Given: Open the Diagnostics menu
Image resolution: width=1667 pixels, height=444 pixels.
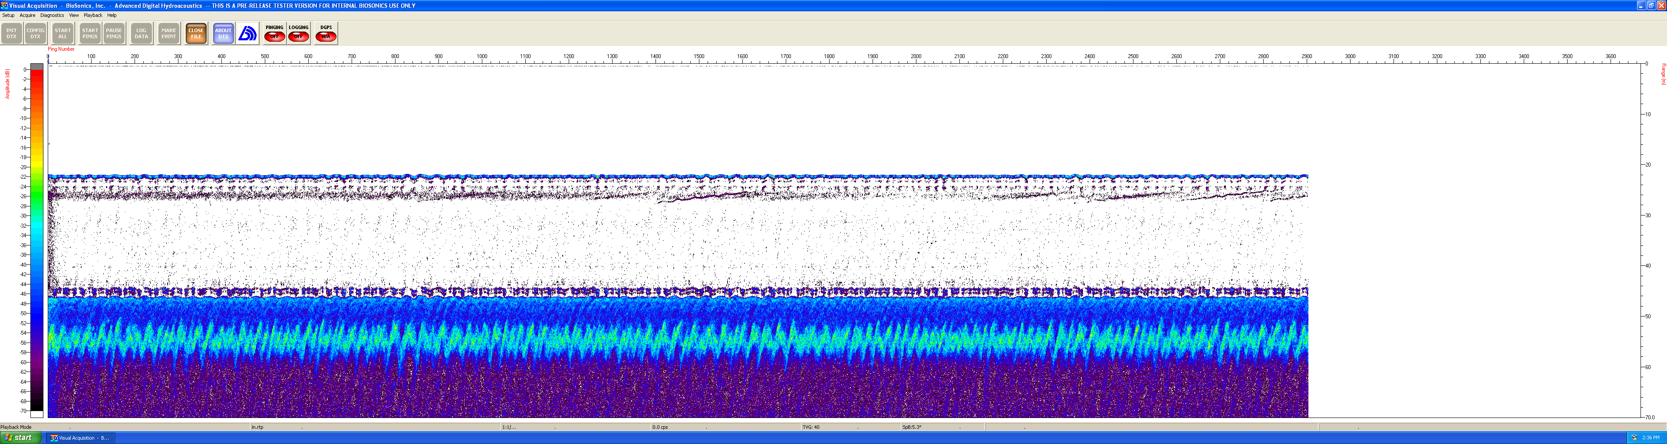Looking at the screenshot, I should pyautogui.click(x=52, y=15).
